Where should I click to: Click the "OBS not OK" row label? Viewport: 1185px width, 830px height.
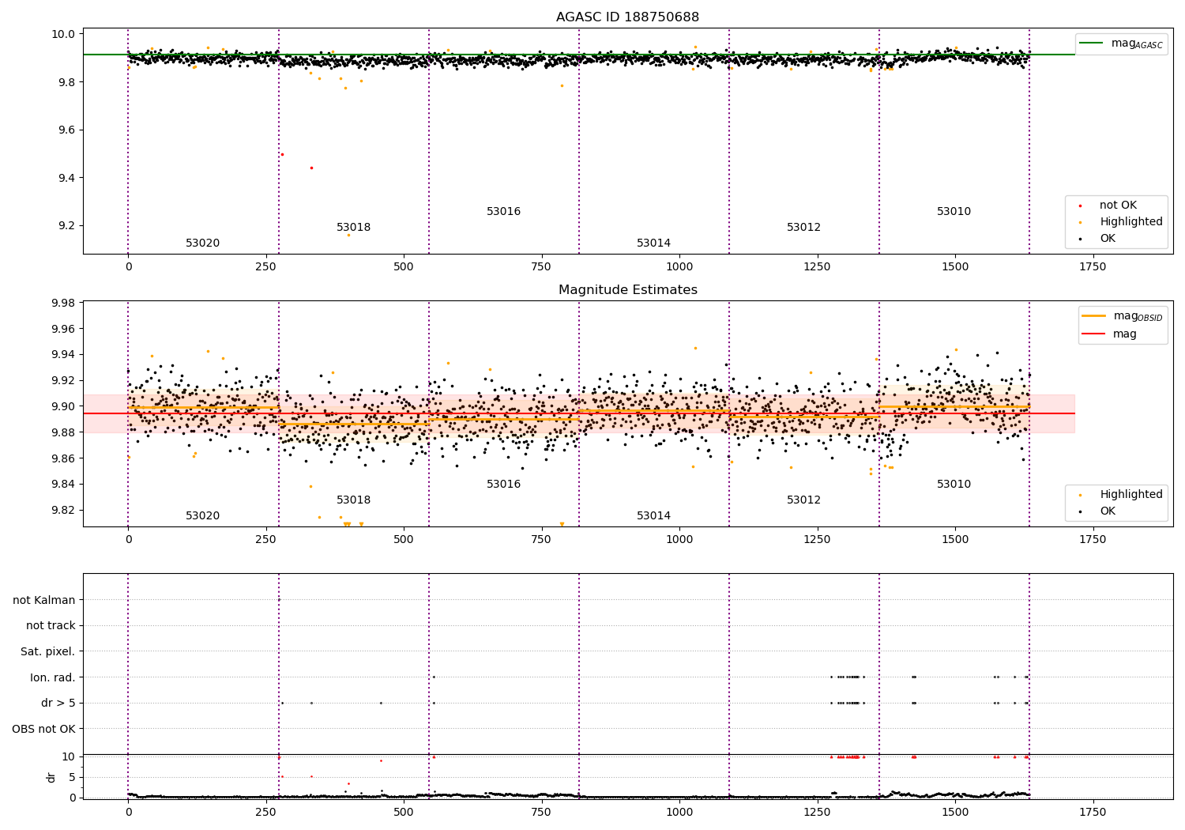43,729
